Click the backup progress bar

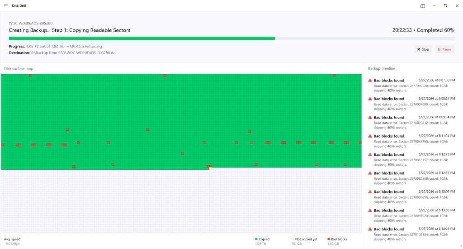click(x=231, y=38)
